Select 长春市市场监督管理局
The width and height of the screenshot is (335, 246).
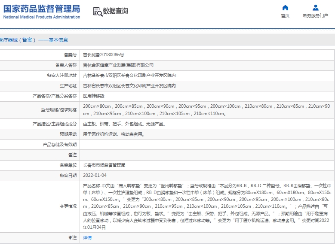[x=104, y=165]
